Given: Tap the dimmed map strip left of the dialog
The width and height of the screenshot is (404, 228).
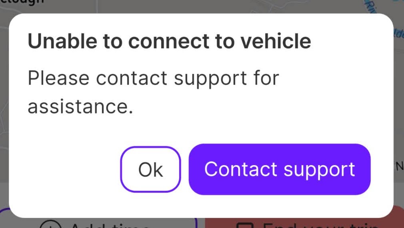Looking at the screenshot, I should [x=4, y=103].
